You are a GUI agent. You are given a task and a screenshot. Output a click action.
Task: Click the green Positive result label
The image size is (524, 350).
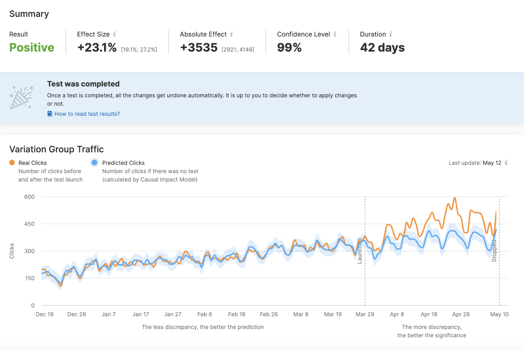click(x=31, y=47)
